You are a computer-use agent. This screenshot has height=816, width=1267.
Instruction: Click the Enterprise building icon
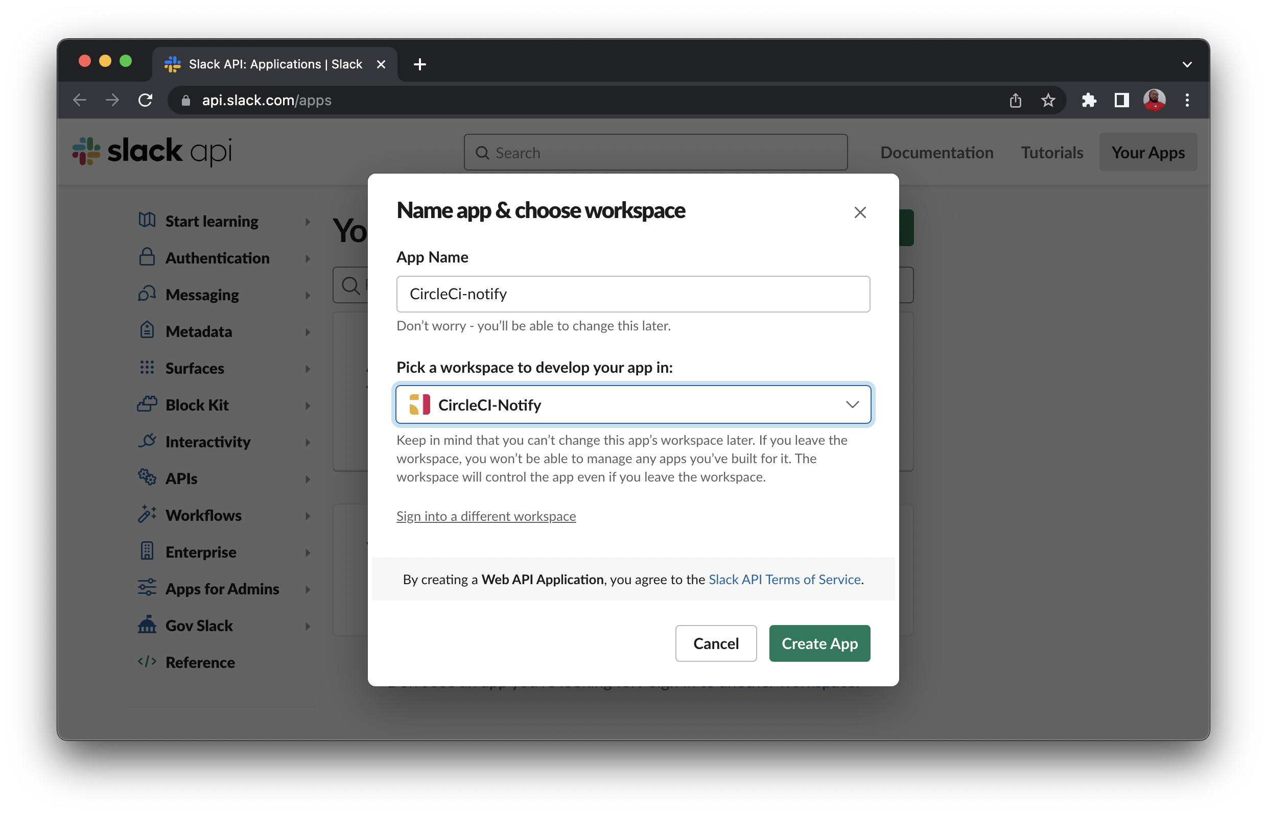147,551
